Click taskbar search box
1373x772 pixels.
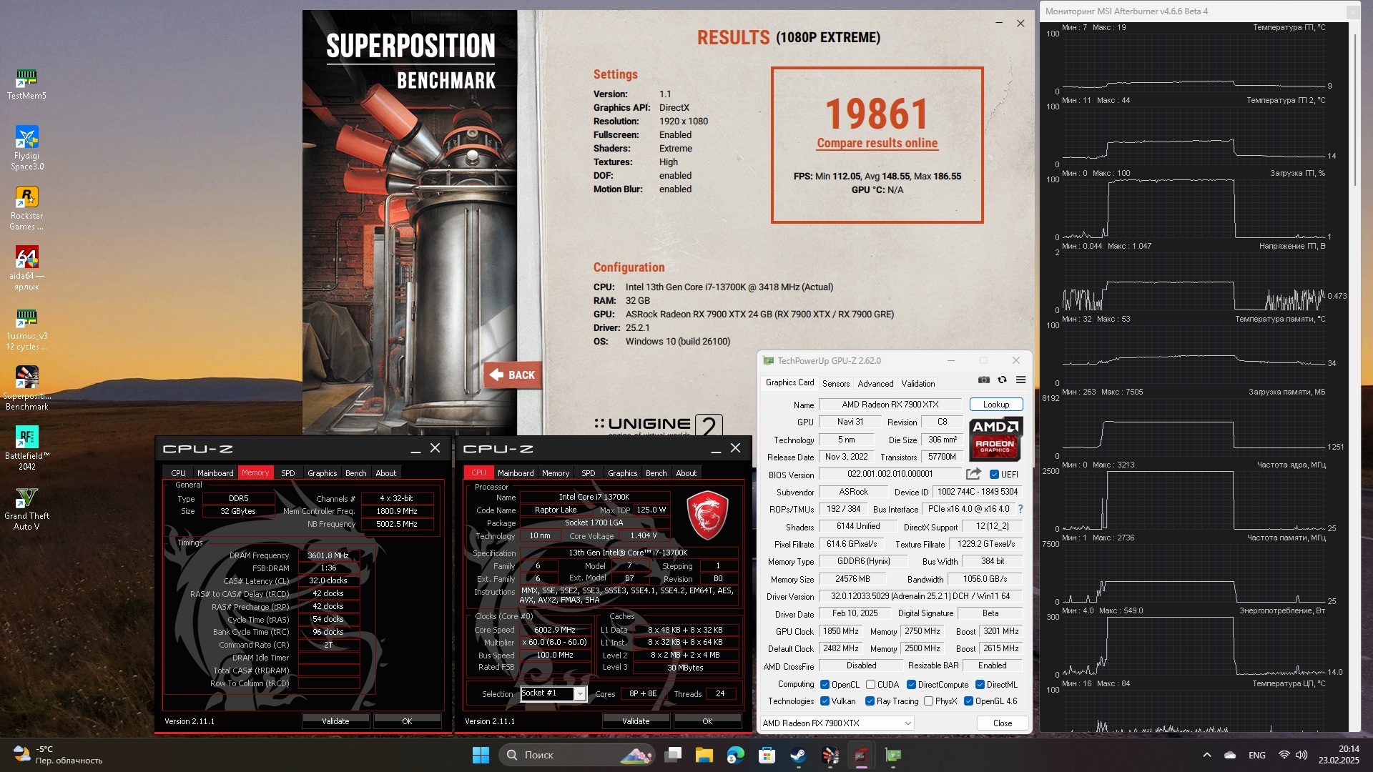click(576, 755)
